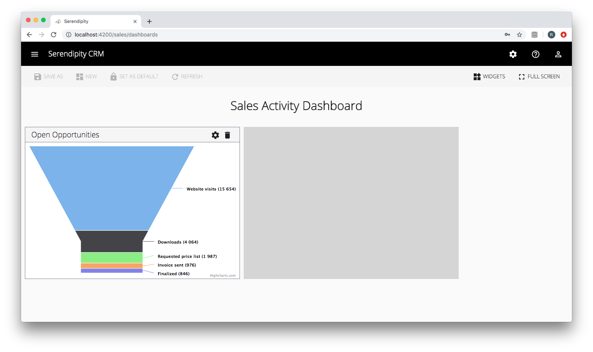Open a new browser tab
The width and height of the screenshot is (593, 352).
[149, 21]
